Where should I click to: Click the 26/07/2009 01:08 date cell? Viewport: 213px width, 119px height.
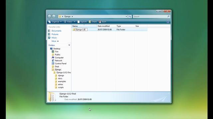[105, 29]
